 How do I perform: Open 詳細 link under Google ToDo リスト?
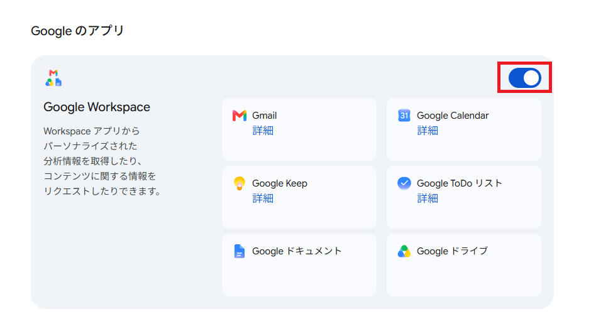tap(428, 198)
